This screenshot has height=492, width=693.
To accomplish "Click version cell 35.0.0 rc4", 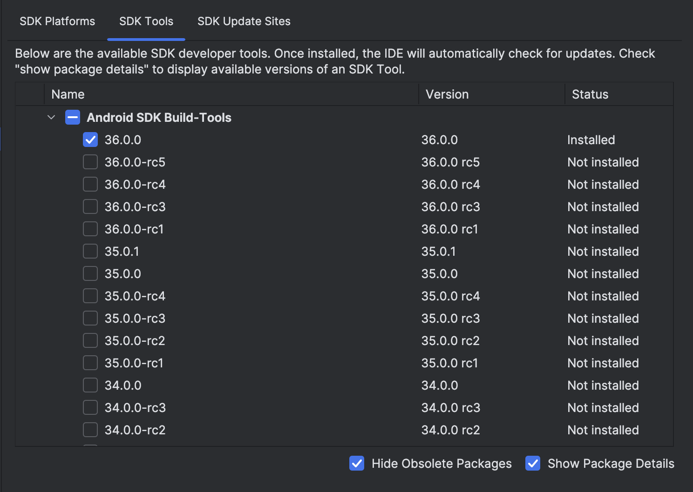I will tap(450, 296).
